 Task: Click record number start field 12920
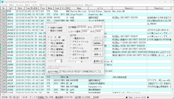(85, 31)
